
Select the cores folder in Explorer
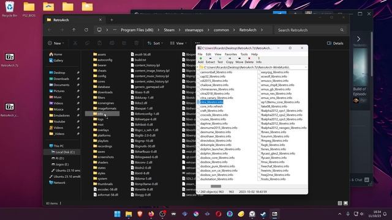click(x=99, y=81)
